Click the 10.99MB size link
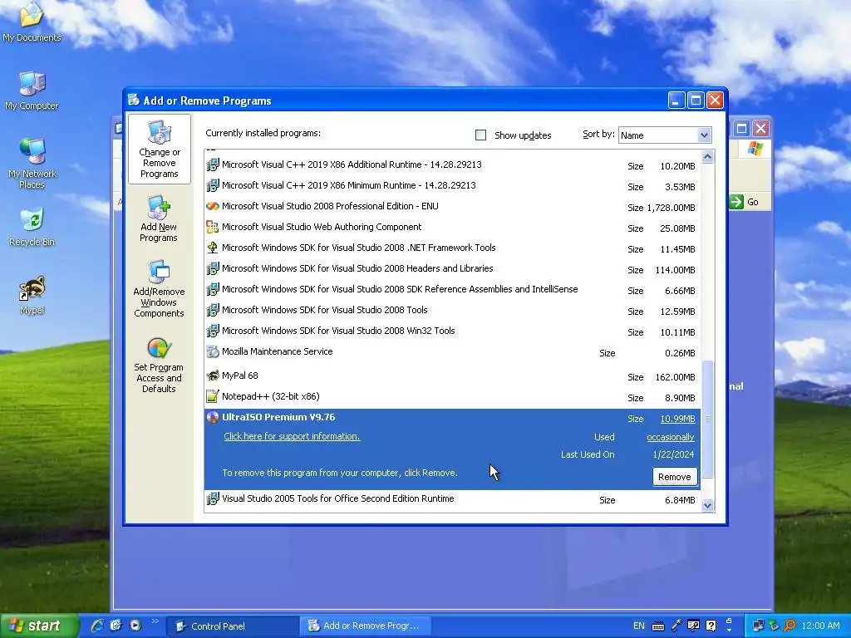Viewport: 851px width, 638px height. [x=677, y=419]
